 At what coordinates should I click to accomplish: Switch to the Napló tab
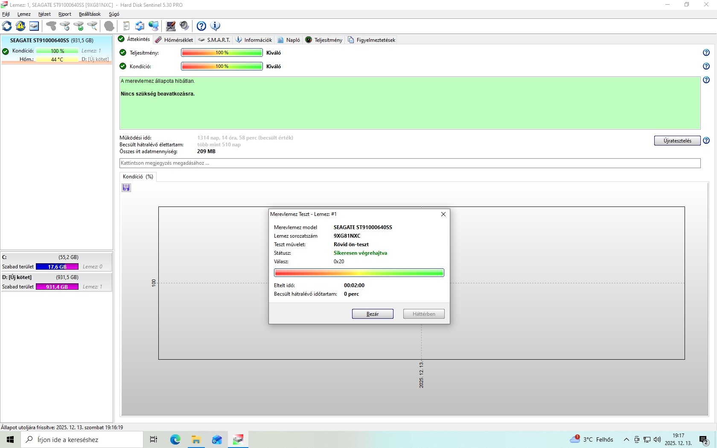289,40
